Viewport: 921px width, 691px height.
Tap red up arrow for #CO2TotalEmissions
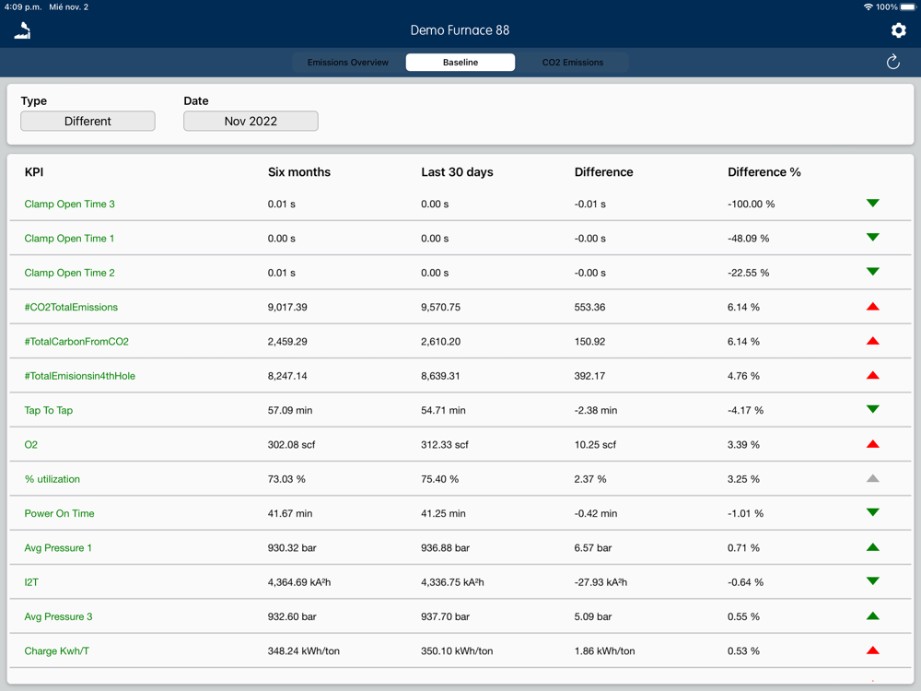(873, 307)
